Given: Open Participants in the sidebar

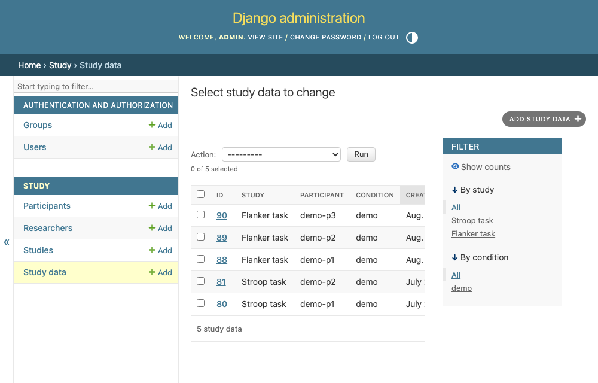Looking at the screenshot, I should pyautogui.click(x=47, y=206).
